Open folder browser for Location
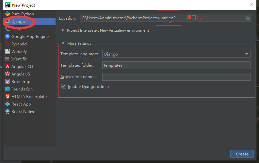Image resolution: width=259 pixels, height=163 pixels. point(248,18)
